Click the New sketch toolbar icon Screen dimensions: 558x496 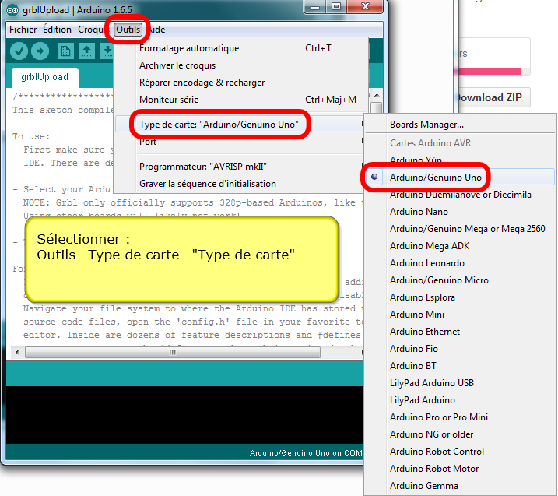(x=65, y=51)
